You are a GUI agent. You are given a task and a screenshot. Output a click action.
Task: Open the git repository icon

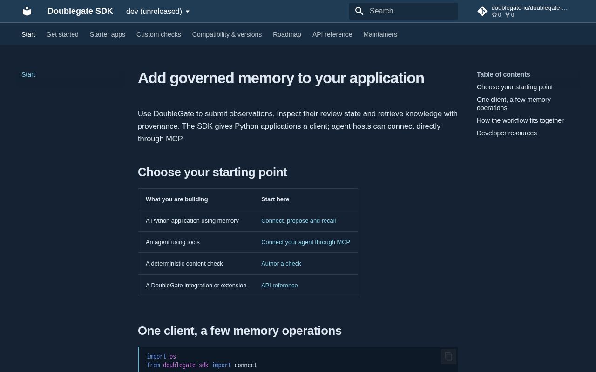pyautogui.click(x=482, y=11)
